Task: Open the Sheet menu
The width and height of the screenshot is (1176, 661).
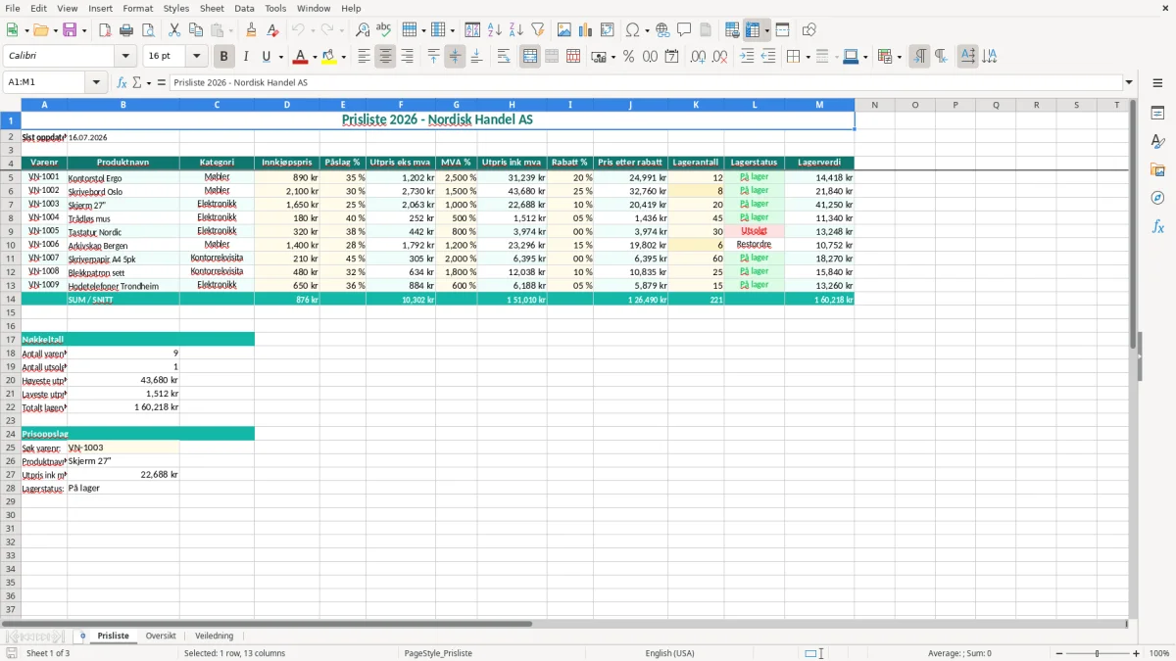Action: tap(213, 8)
